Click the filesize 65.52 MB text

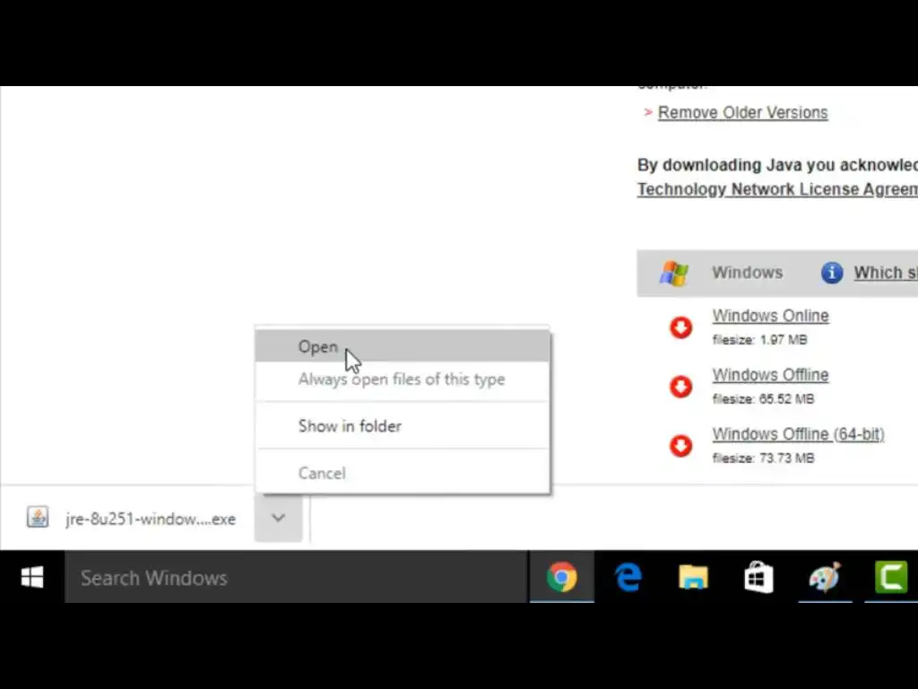click(764, 399)
